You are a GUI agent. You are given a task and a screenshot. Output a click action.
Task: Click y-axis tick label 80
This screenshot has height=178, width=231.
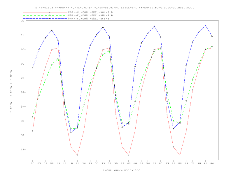point(22,49)
